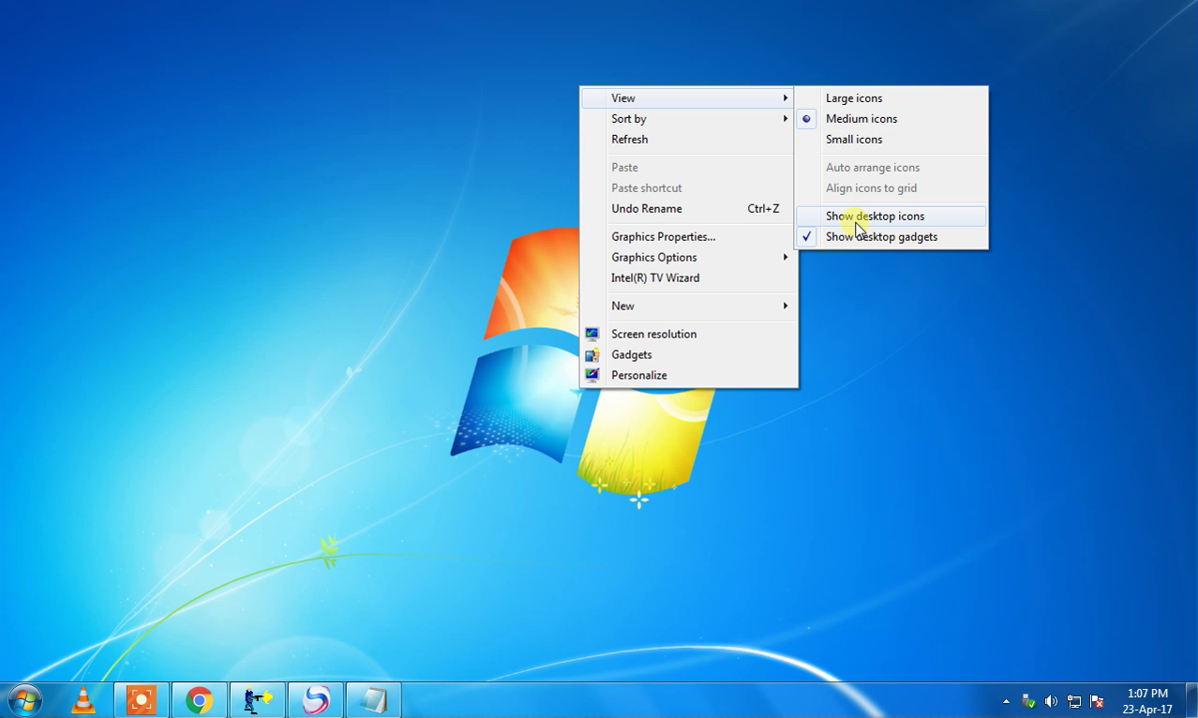Enable Show desktop icons
1198x718 pixels.
point(875,216)
